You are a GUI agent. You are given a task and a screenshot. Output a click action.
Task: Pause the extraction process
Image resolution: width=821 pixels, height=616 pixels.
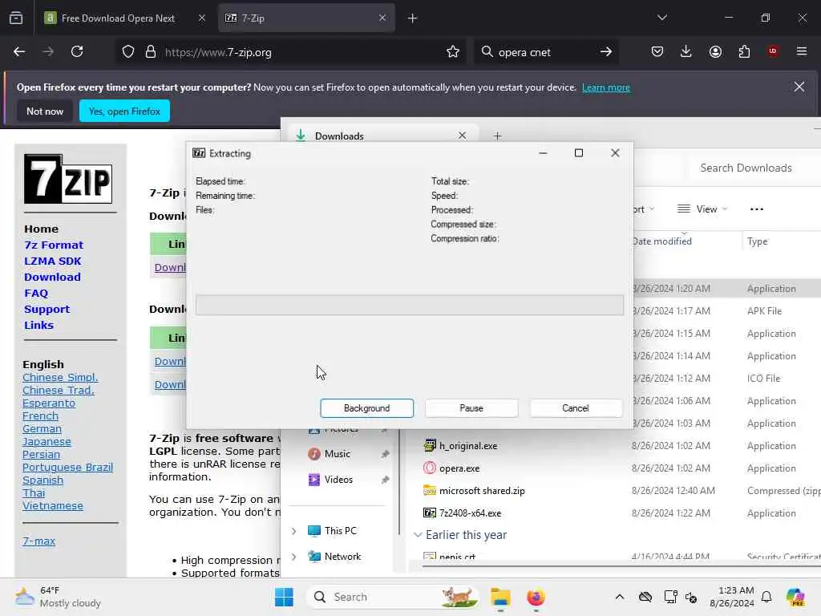point(471,408)
